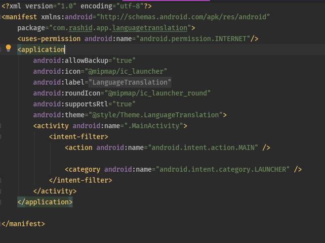Click the xml version "1.0" value
The image size is (325, 243).
(67, 6)
